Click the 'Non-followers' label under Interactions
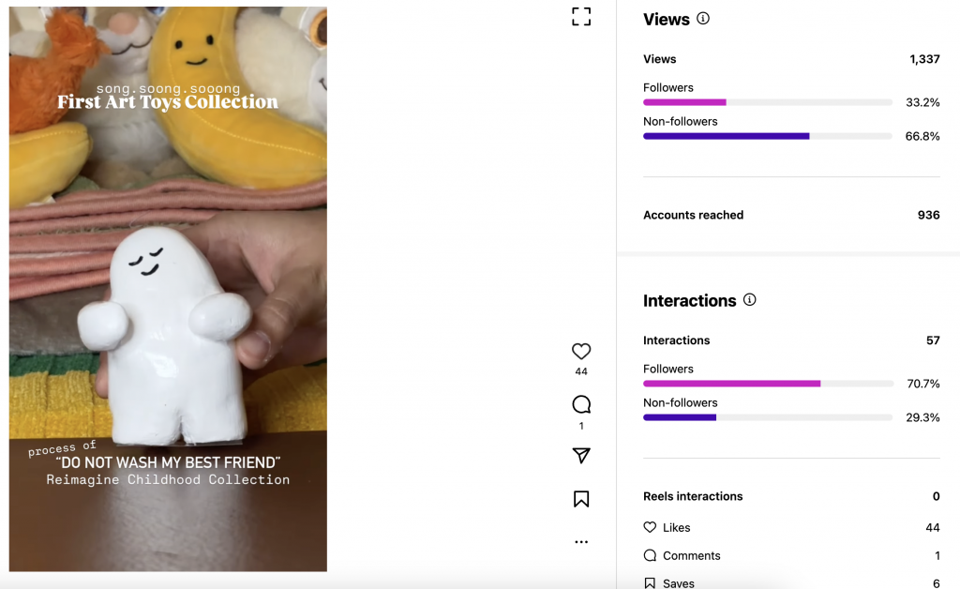Image resolution: width=960 pixels, height=589 pixels. coord(681,402)
